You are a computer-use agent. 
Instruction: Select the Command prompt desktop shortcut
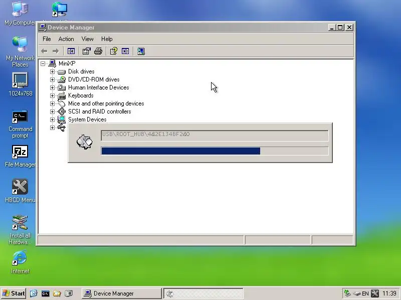click(x=20, y=124)
